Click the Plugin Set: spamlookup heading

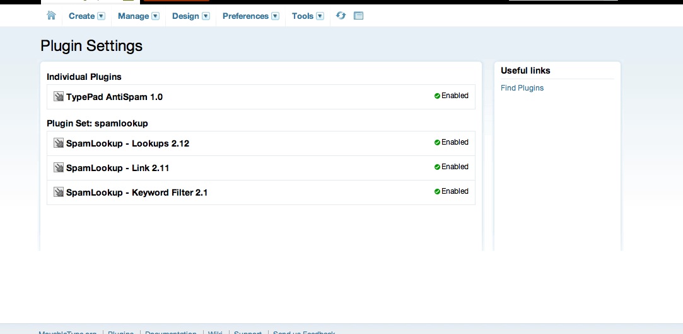[x=97, y=123]
